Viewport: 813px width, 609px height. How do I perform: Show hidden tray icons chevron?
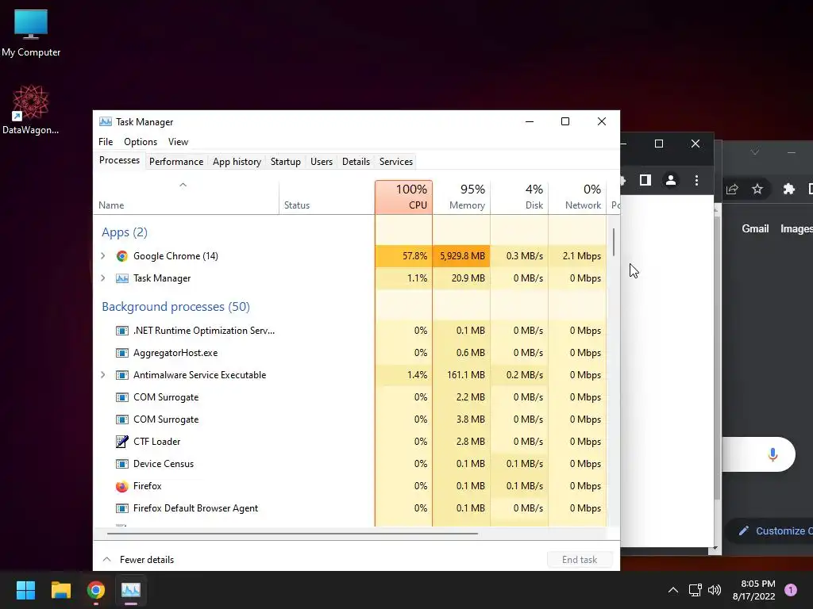pyautogui.click(x=673, y=590)
